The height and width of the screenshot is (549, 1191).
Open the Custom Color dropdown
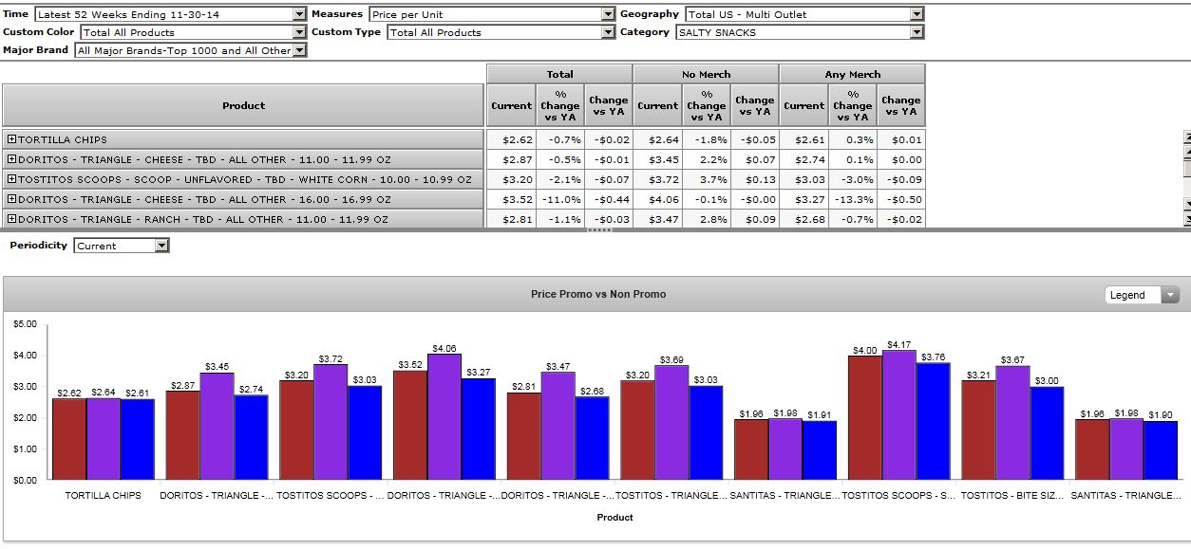(299, 32)
